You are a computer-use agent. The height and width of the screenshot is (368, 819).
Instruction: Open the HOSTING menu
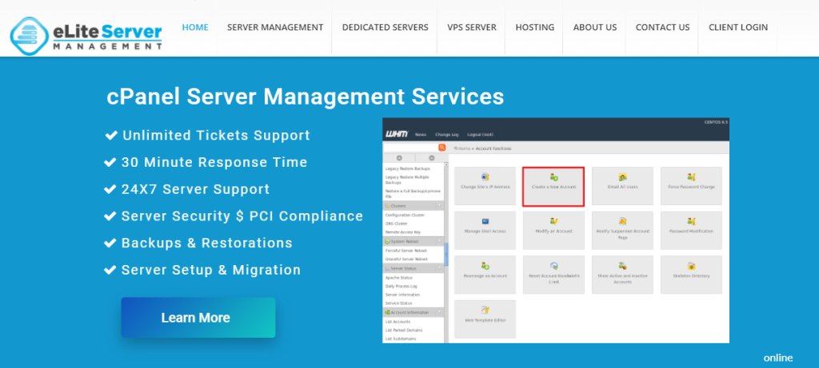click(x=535, y=27)
